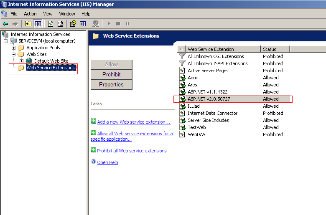This screenshot has width=326, height=215.
Task: Expand the Default Web Site node
Action: (21, 61)
